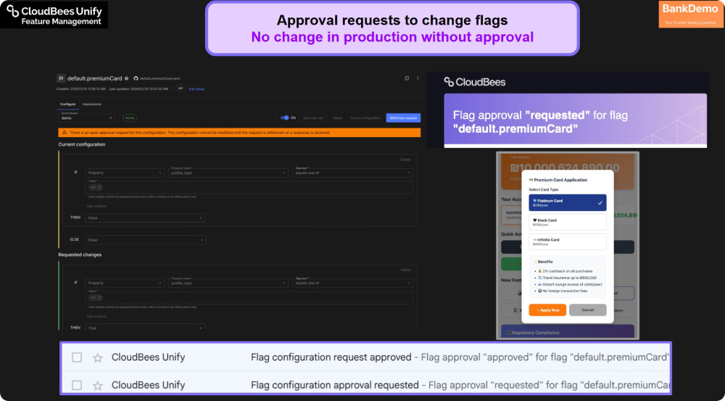Click the green Active status badge
Screen dimensions: 725x401
(x=130, y=118)
